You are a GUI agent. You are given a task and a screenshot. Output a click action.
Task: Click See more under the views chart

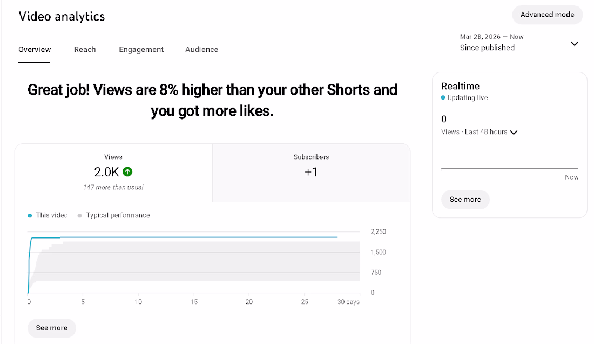pos(51,328)
